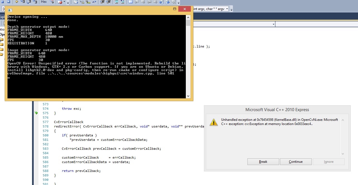
Task: Toggle a bookmark on the current line
Action: (131, 2)
